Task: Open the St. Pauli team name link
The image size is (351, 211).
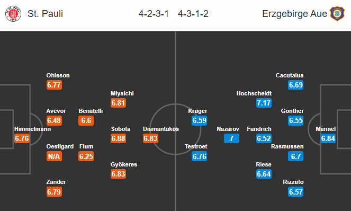Action: point(45,14)
